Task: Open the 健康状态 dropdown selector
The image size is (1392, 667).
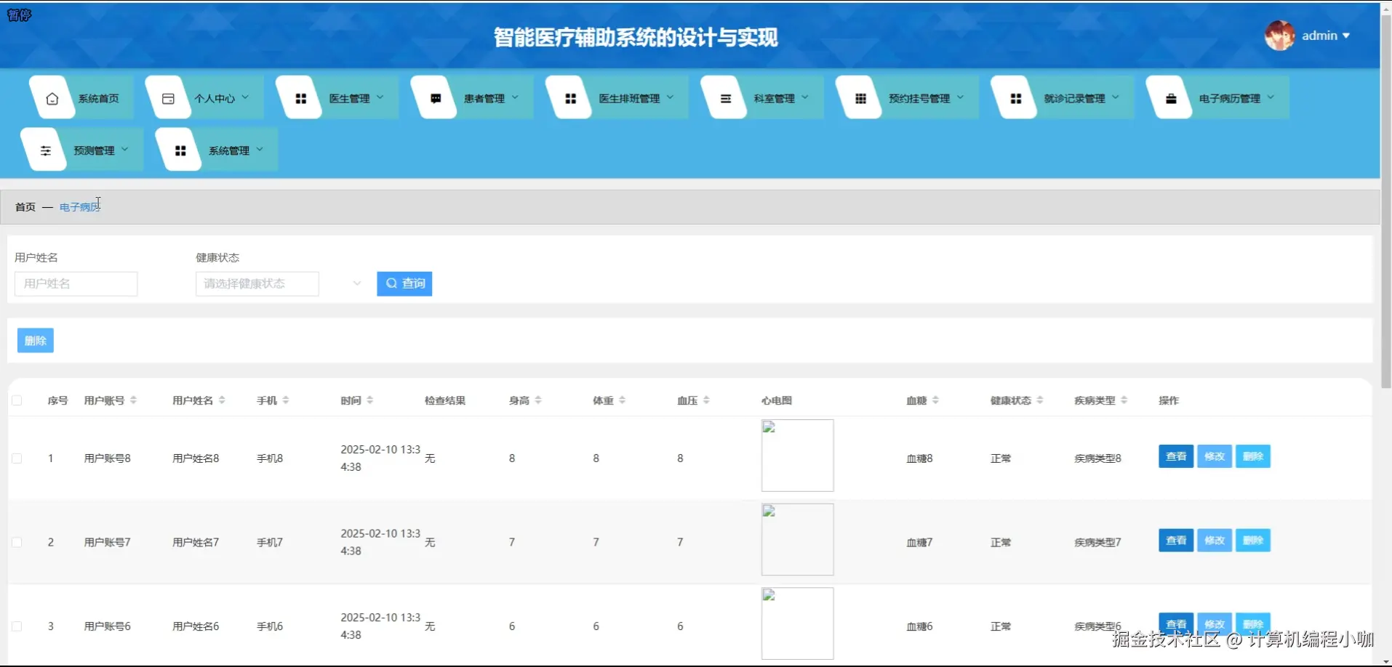Action: [257, 283]
